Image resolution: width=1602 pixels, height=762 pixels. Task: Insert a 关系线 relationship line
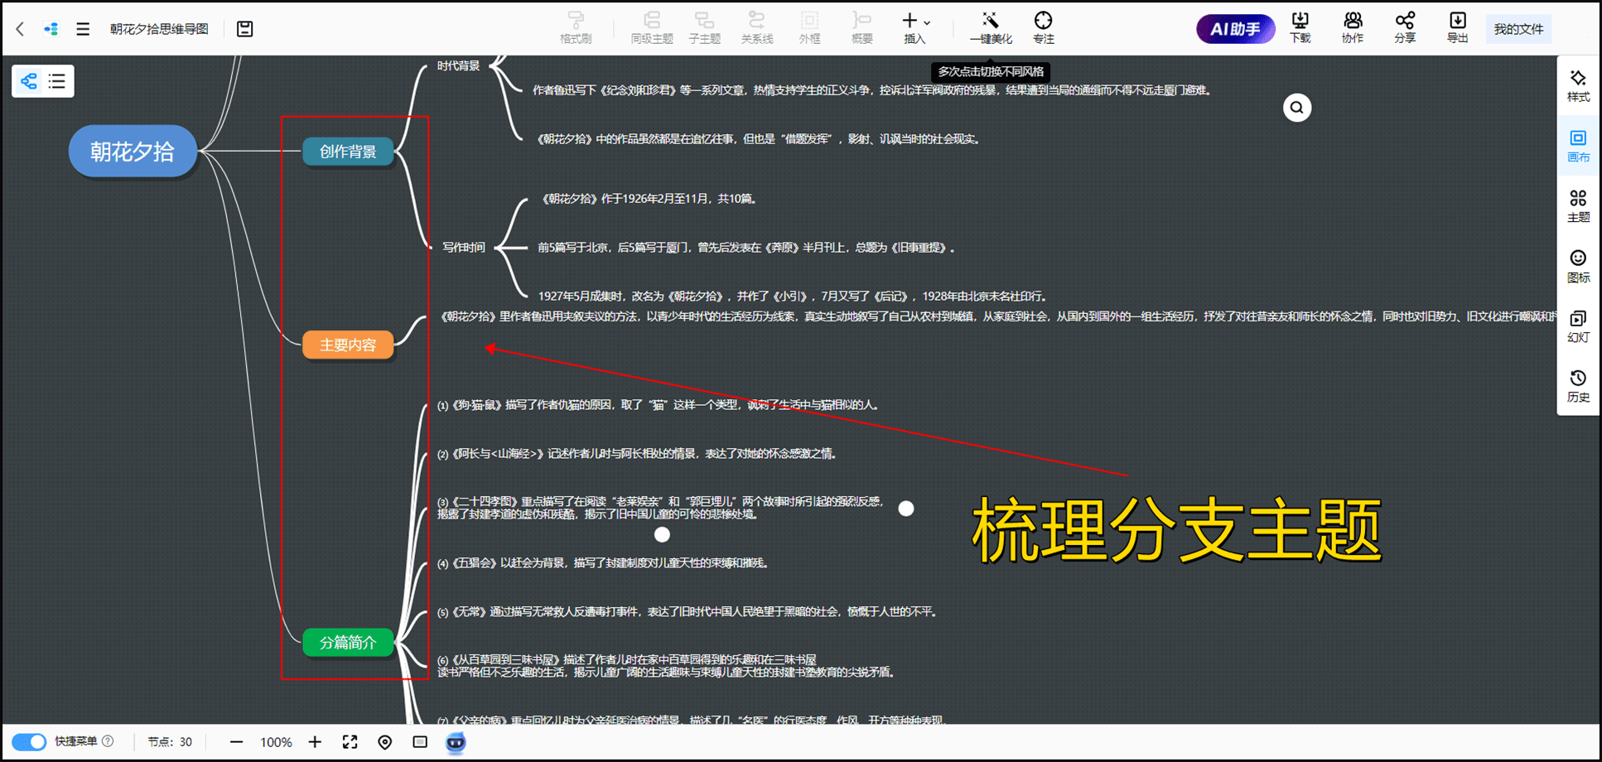[757, 28]
